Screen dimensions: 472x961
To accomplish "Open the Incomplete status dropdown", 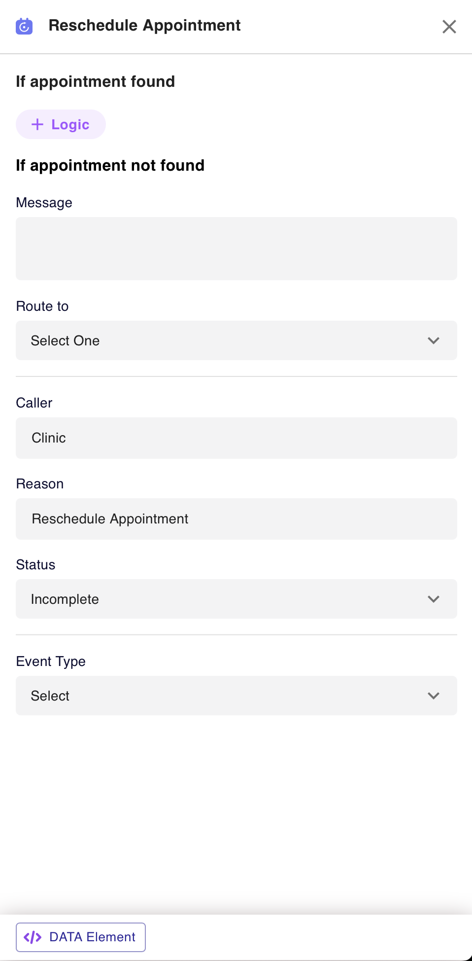I will tap(236, 599).
